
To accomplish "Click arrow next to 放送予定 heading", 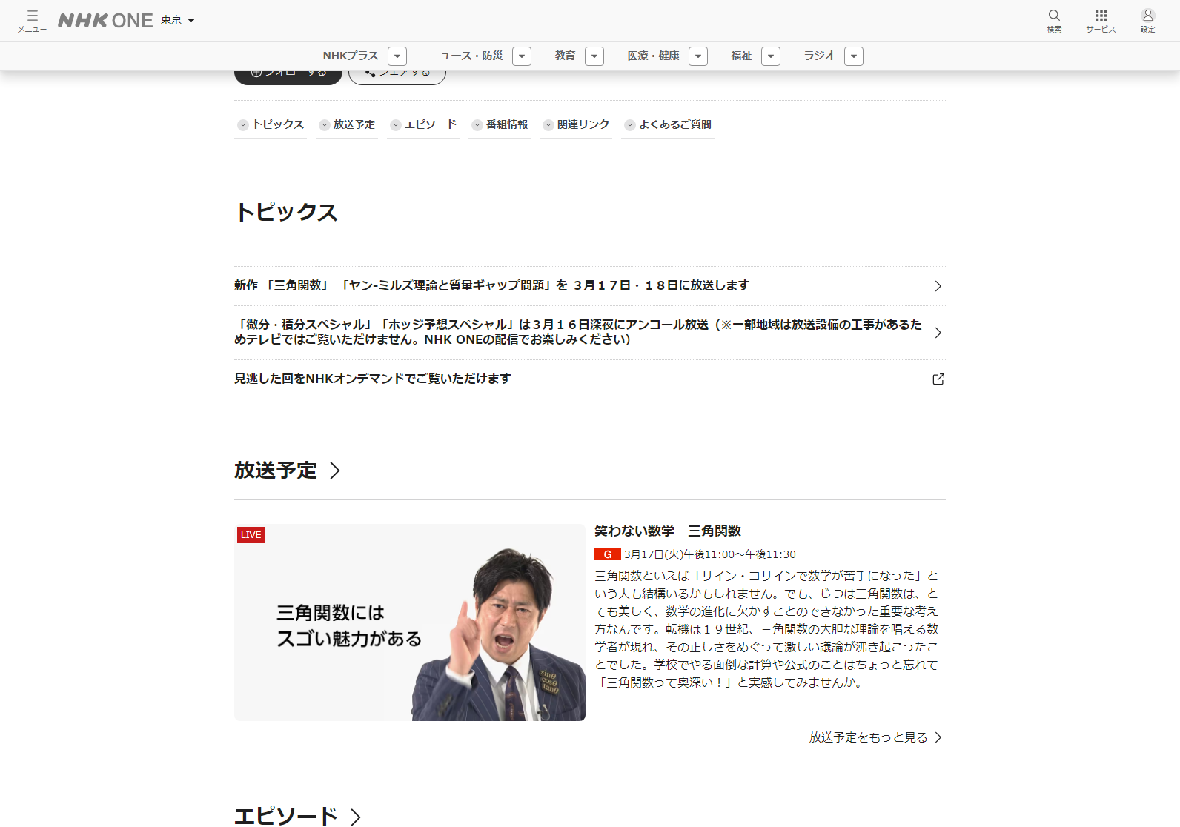I will 335,471.
